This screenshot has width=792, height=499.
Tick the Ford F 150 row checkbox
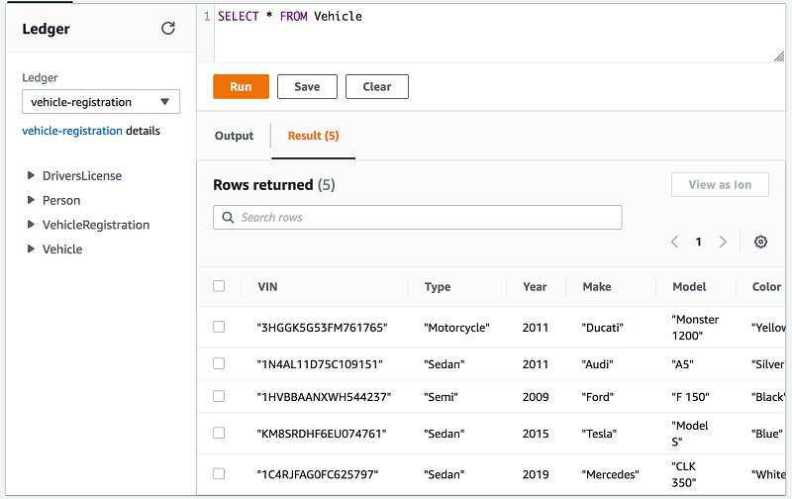(219, 396)
